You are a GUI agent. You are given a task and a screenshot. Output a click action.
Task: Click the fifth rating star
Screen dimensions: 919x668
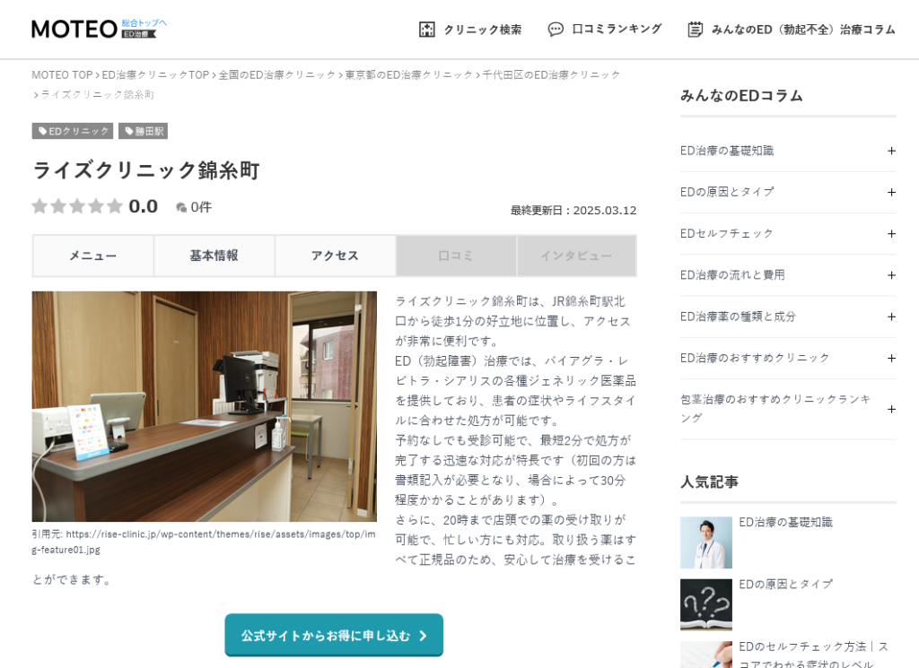(115, 206)
